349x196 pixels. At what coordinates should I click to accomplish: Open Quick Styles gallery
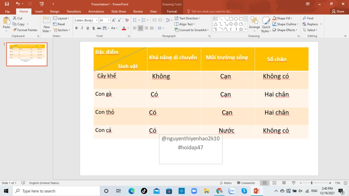266,24
